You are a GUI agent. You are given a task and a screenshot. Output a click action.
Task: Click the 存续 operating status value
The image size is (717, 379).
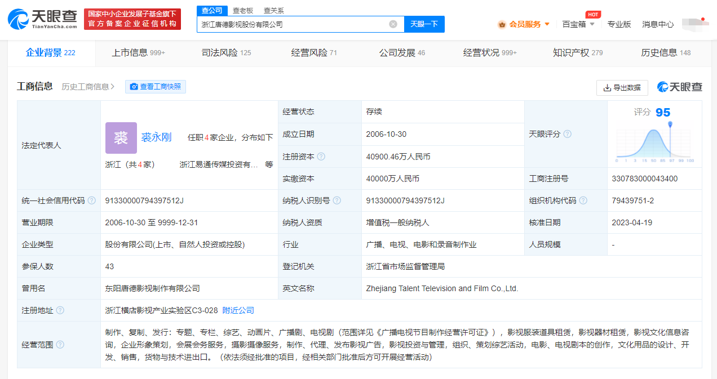pos(374,112)
